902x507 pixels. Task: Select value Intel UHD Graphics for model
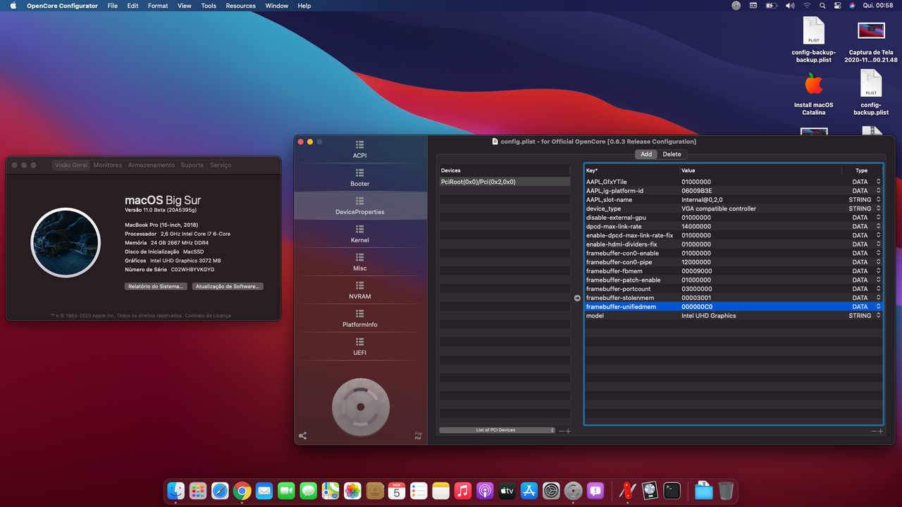708,315
